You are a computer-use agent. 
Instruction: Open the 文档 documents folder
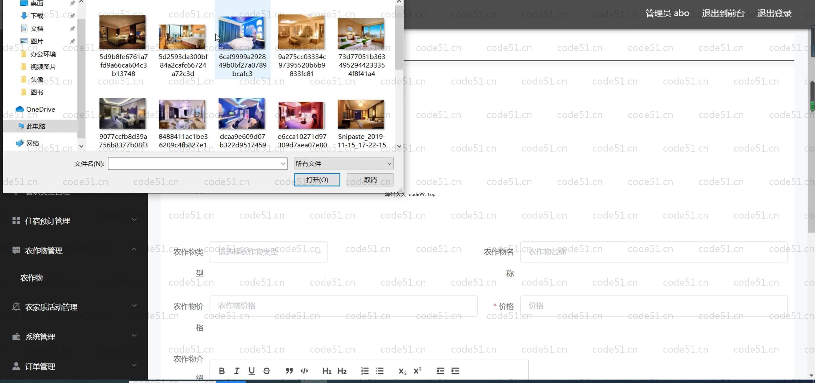(x=37, y=28)
